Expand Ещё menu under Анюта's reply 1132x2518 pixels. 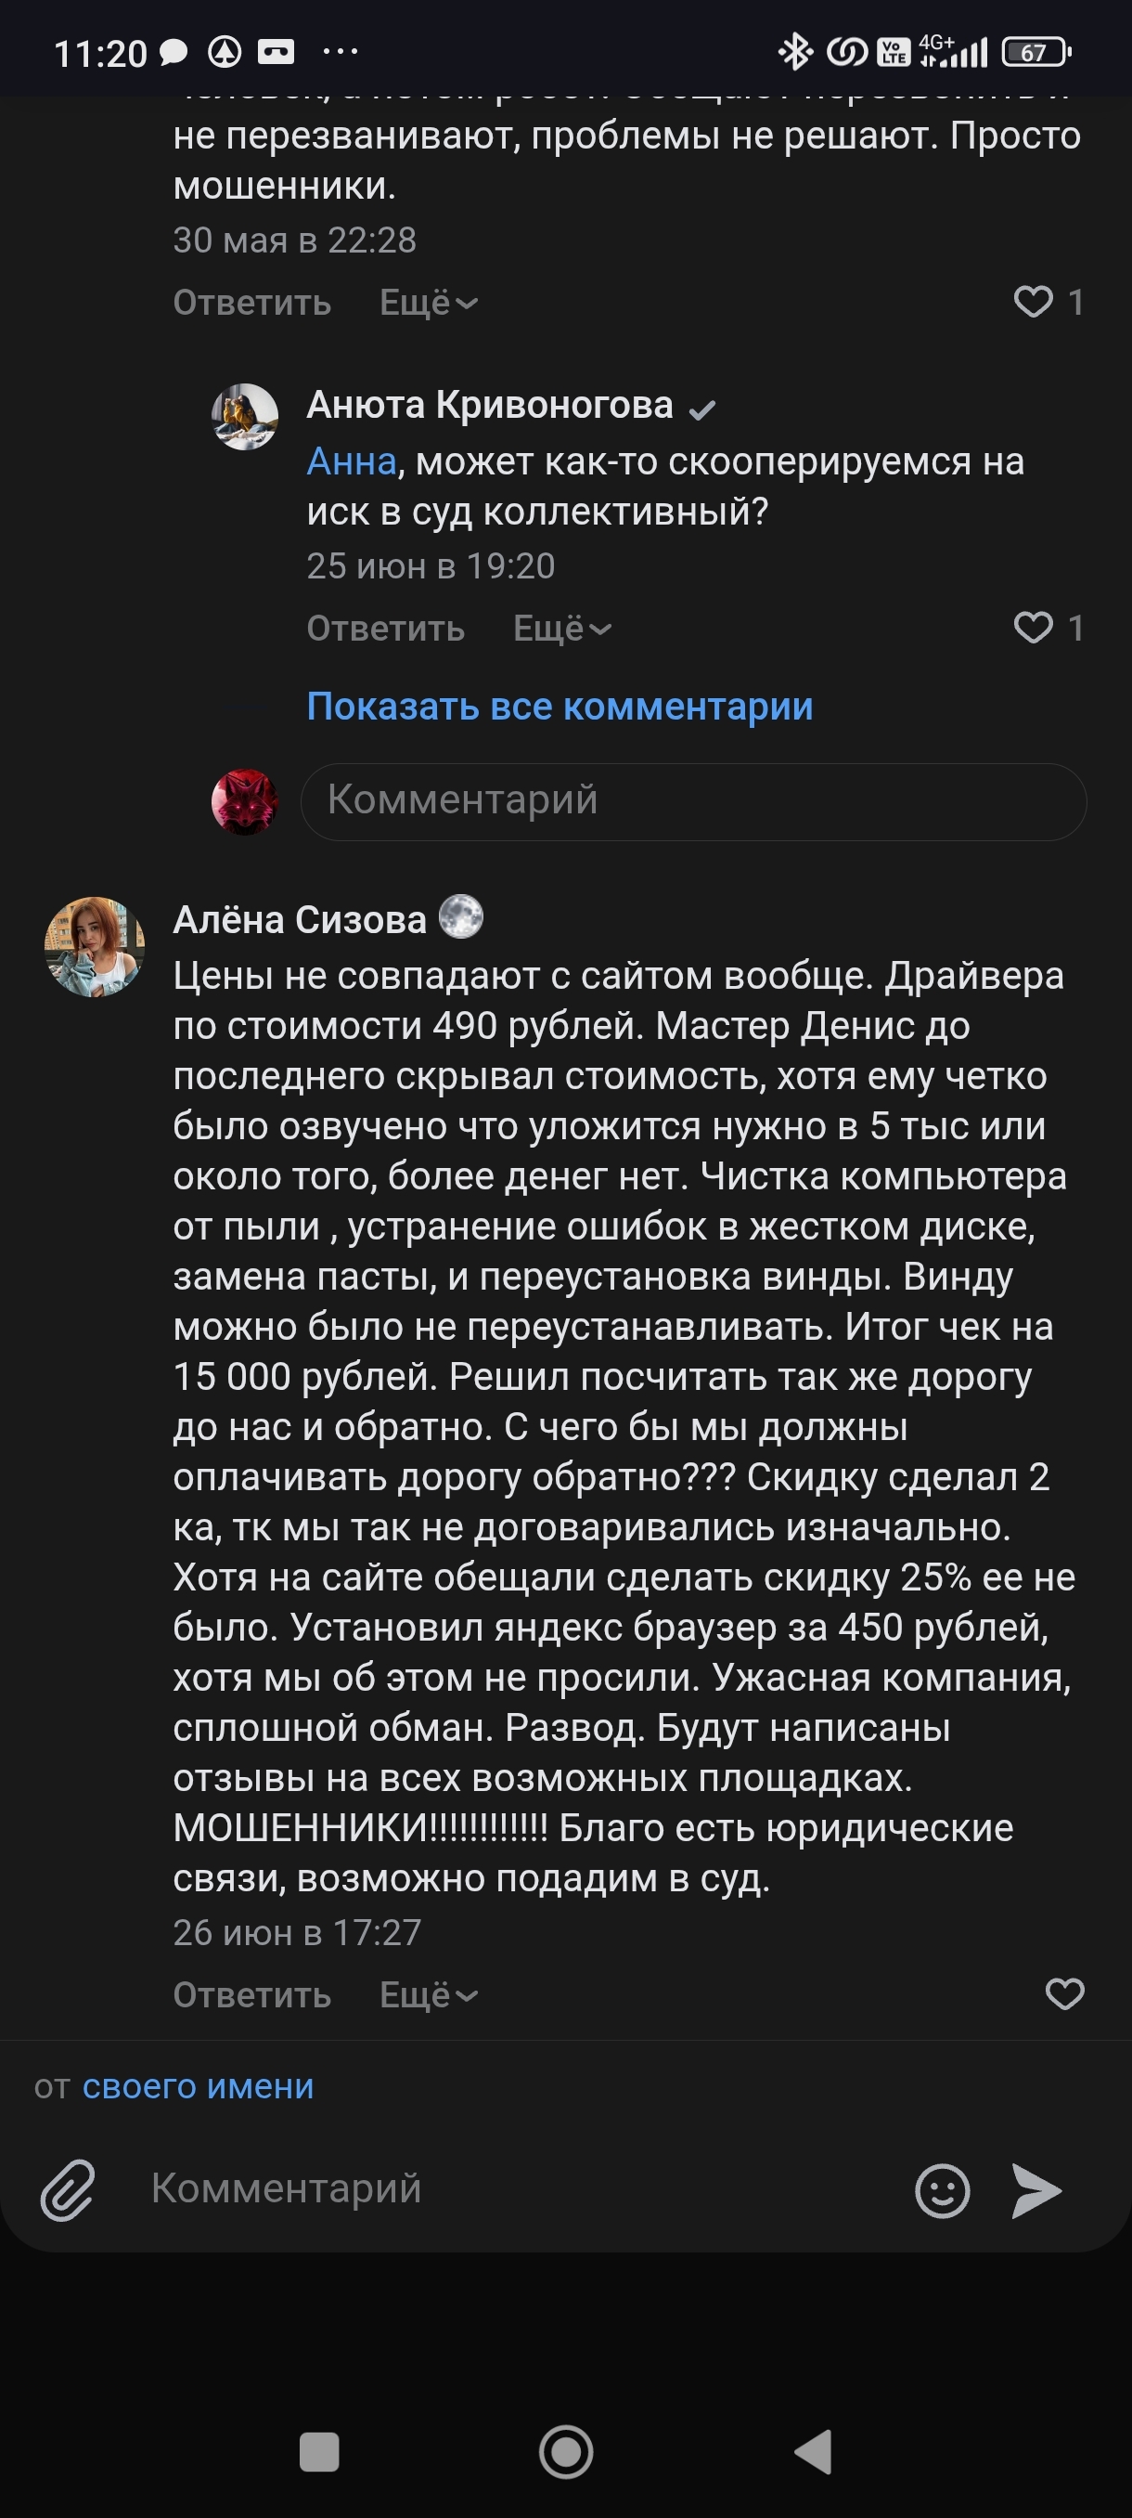(561, 629)
